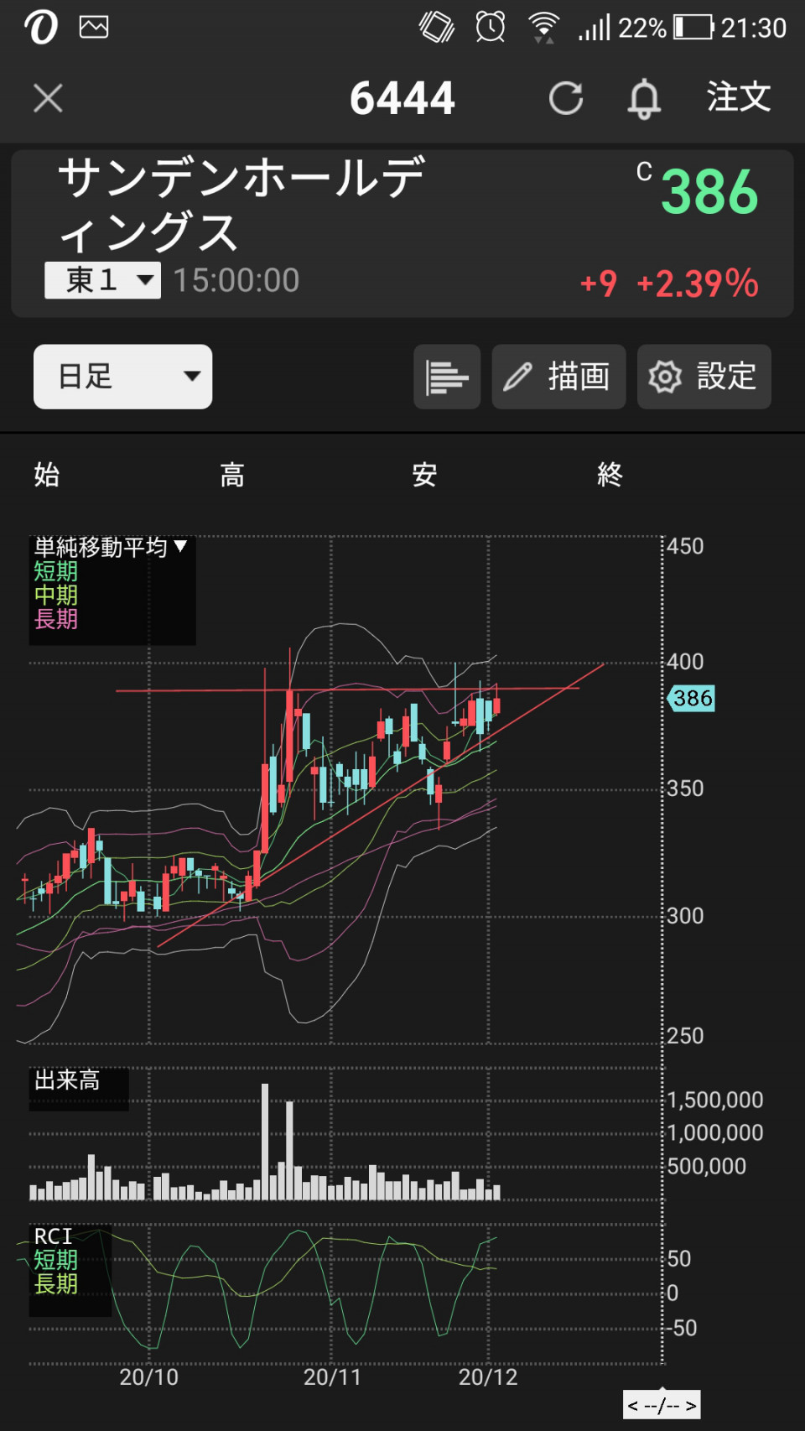This screenshot has height=1431, width=805.
Task: Tap the gear icon on 設定 button
Action: [x=665, y=377]
